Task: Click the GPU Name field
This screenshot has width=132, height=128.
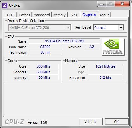Action: pyautogui.click(x=64, y=41)
